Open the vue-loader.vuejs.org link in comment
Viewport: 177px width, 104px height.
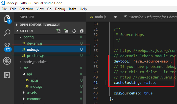click(148, 77)
